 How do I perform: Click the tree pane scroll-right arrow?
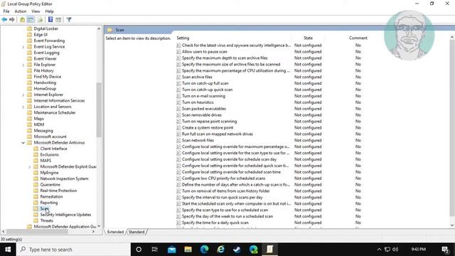(93, 232)
